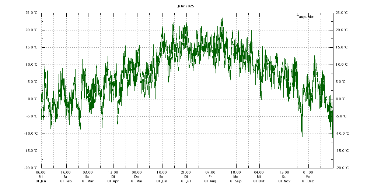The image size is (374, 186).
Task: Click the 25.0 °C label on left axis
Action: pos(31,13)
